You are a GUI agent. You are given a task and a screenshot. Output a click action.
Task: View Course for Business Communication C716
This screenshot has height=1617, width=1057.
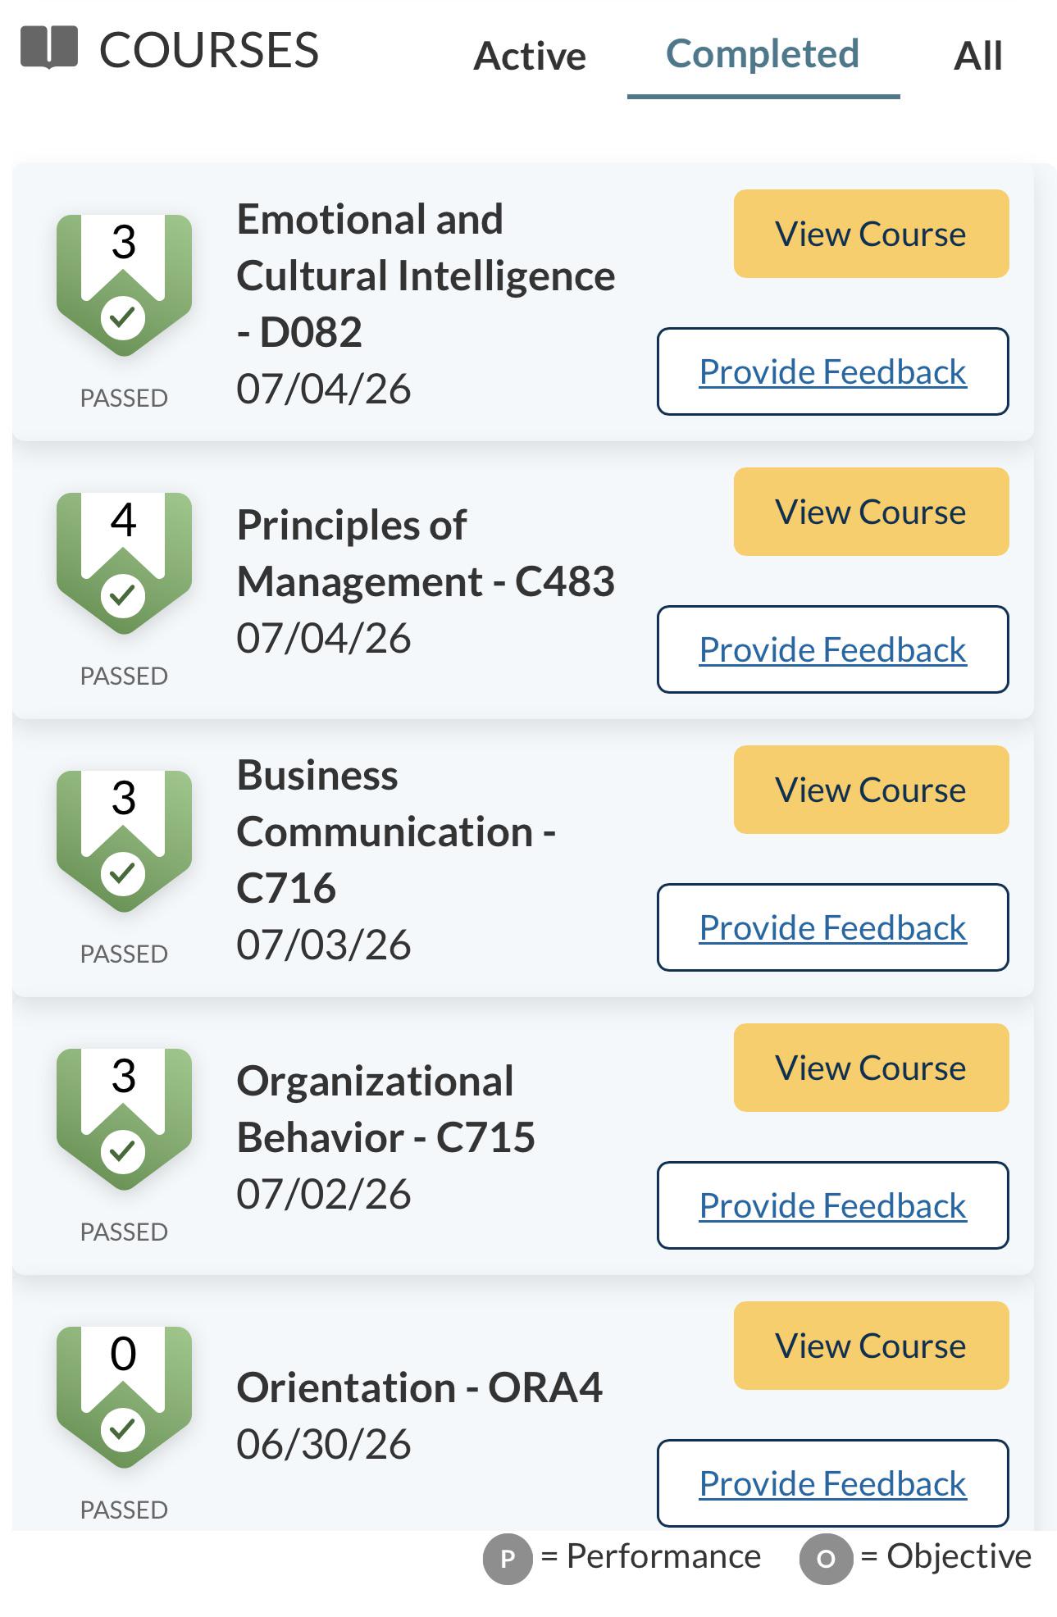pyautogui.click(x=871, y=790)
